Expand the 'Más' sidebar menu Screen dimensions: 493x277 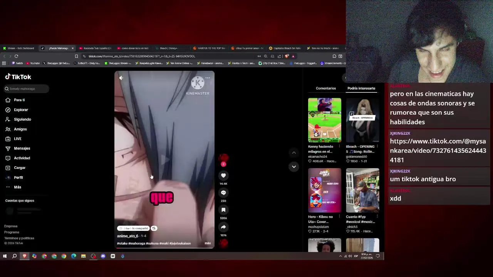pyautogui.click(x=17, y=187)
